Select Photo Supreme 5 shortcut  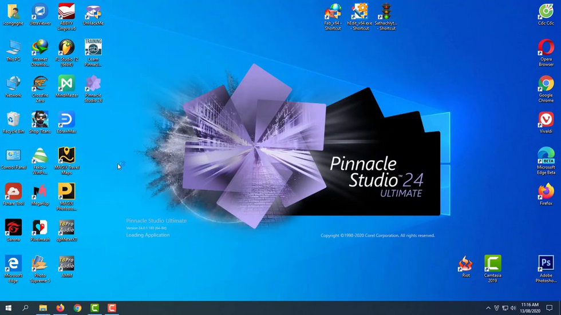[39, 269]
